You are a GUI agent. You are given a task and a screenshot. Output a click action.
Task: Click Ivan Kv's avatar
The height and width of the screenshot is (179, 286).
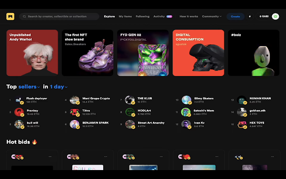click(x=186, y=124)
